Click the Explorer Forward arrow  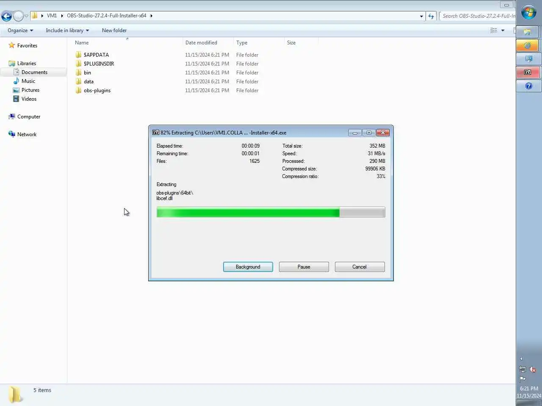(18, 16)
